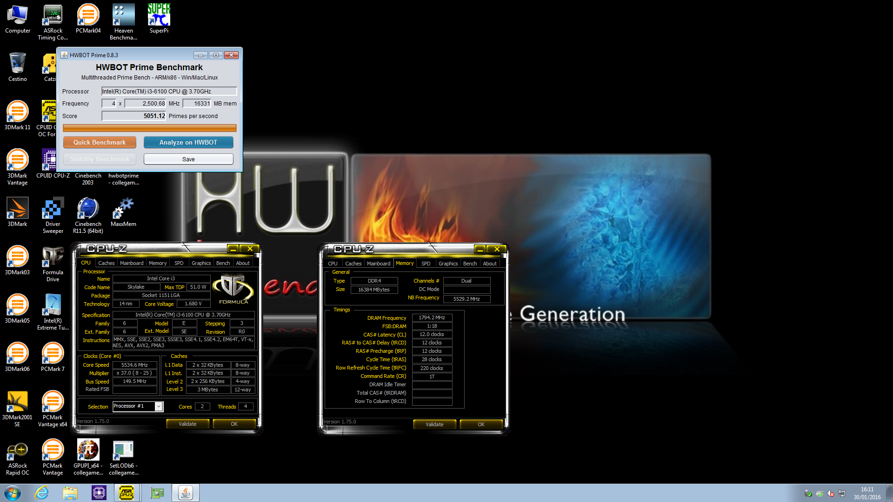The height and width of the screenshot is (502, 893).
Task: Launch ASRock Rapid OC shortcut
Action: 18,457
